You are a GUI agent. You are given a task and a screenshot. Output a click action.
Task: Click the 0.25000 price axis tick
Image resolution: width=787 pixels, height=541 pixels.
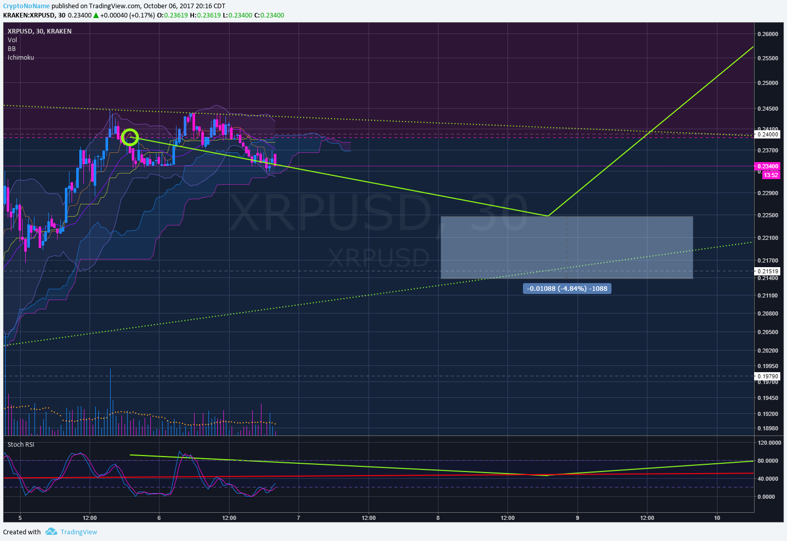coord(767,83)
